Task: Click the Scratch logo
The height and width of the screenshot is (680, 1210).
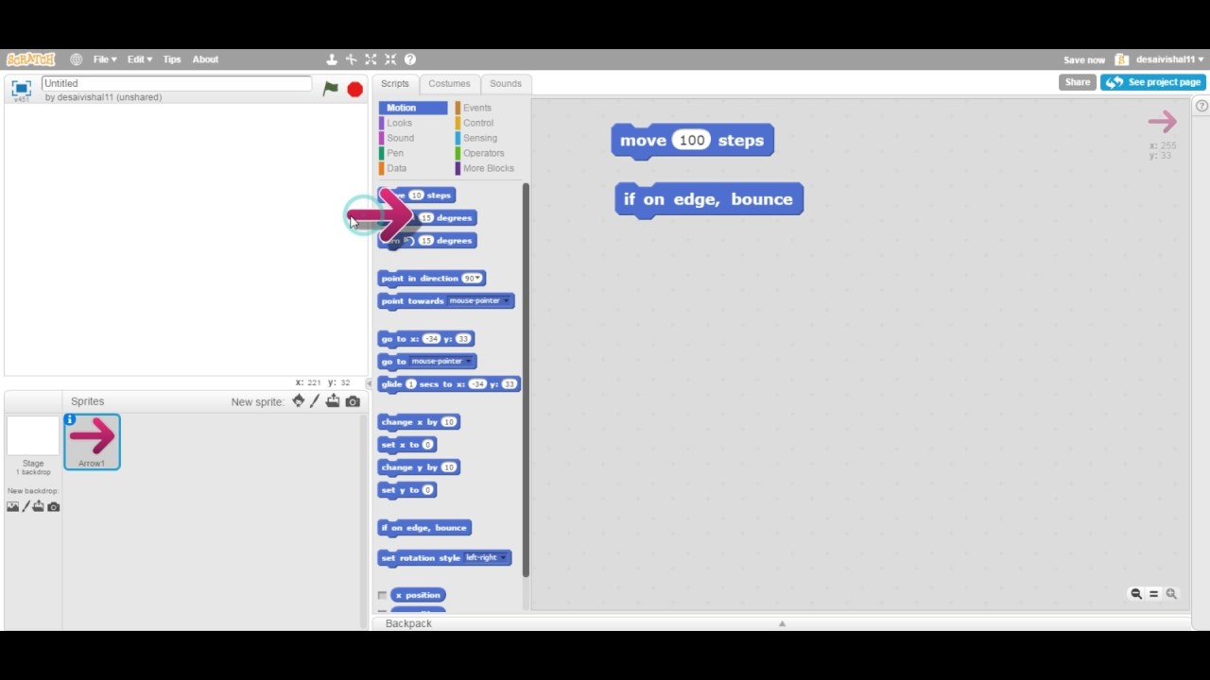Action: (x=30, y=59)
